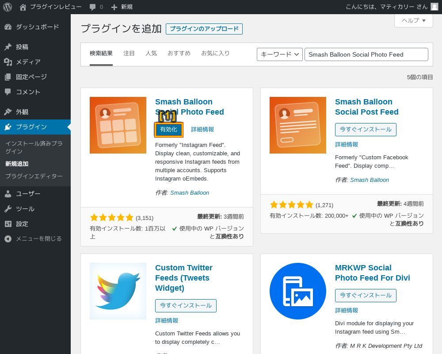Open インストール済みプラグイン submenu item
The image size is (442, 354).
point(34,147)
